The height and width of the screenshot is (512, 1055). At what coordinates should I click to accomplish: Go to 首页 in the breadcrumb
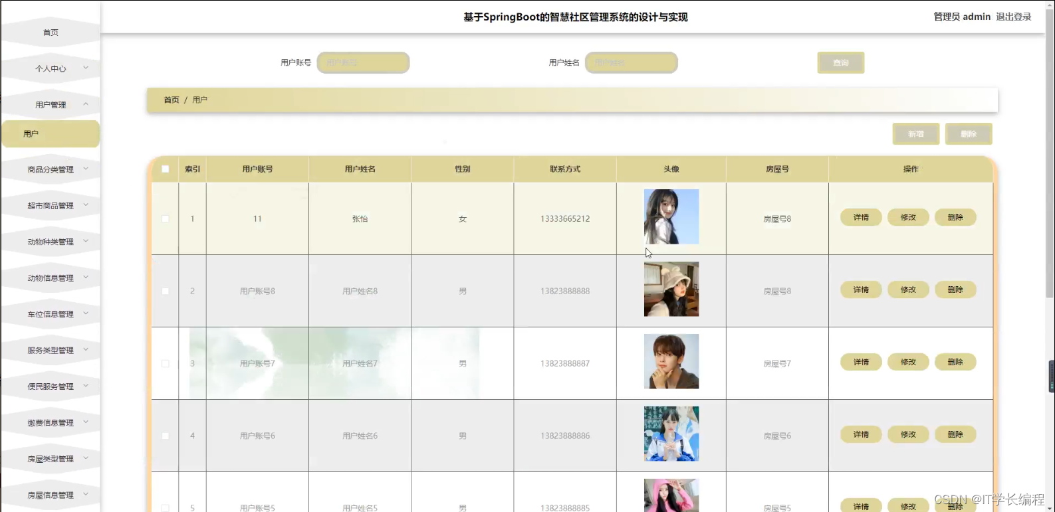tap(172, 100)
